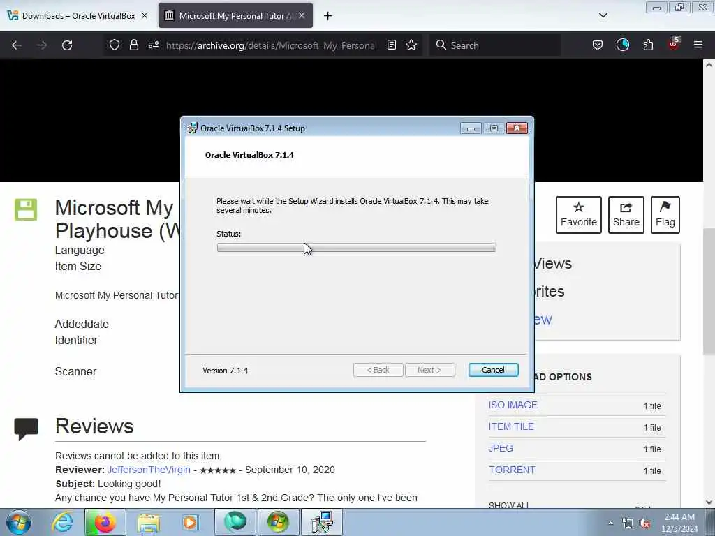Open the Extensions puzzle piece icon

point(648,45)
